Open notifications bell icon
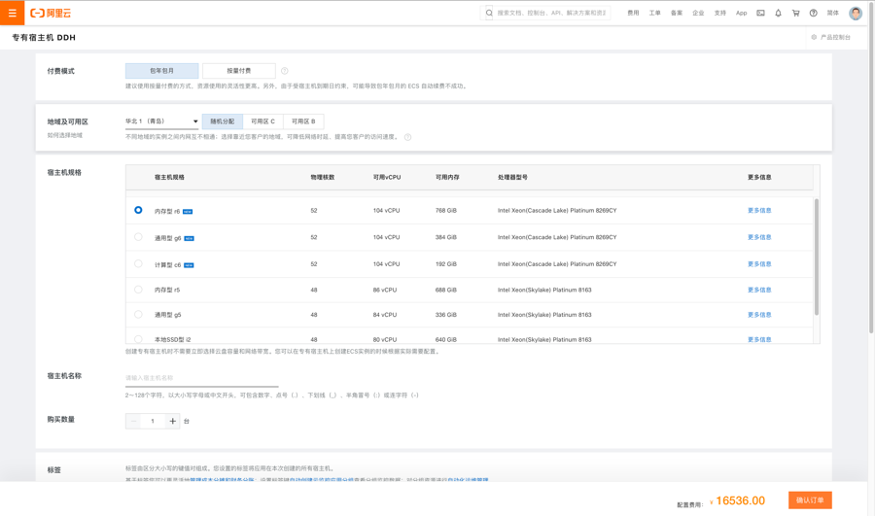 [x=778, y=13]
